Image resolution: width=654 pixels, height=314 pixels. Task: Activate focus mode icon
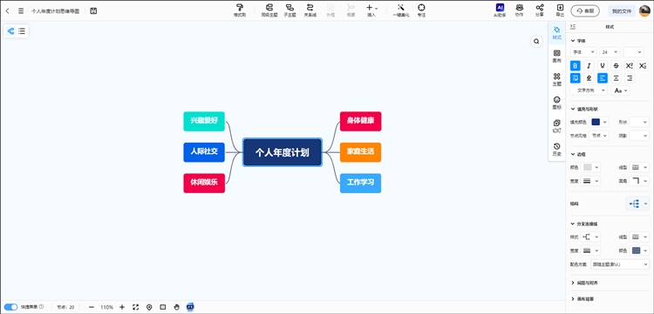click(x=421, y=10)
